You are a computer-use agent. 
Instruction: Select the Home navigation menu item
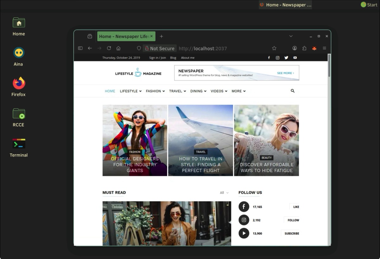point(110,91)
